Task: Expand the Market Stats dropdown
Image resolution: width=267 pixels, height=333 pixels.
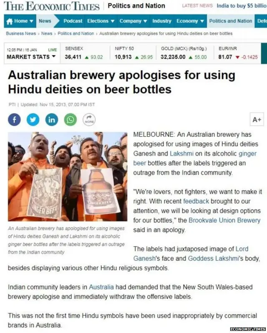Action: 31,57
